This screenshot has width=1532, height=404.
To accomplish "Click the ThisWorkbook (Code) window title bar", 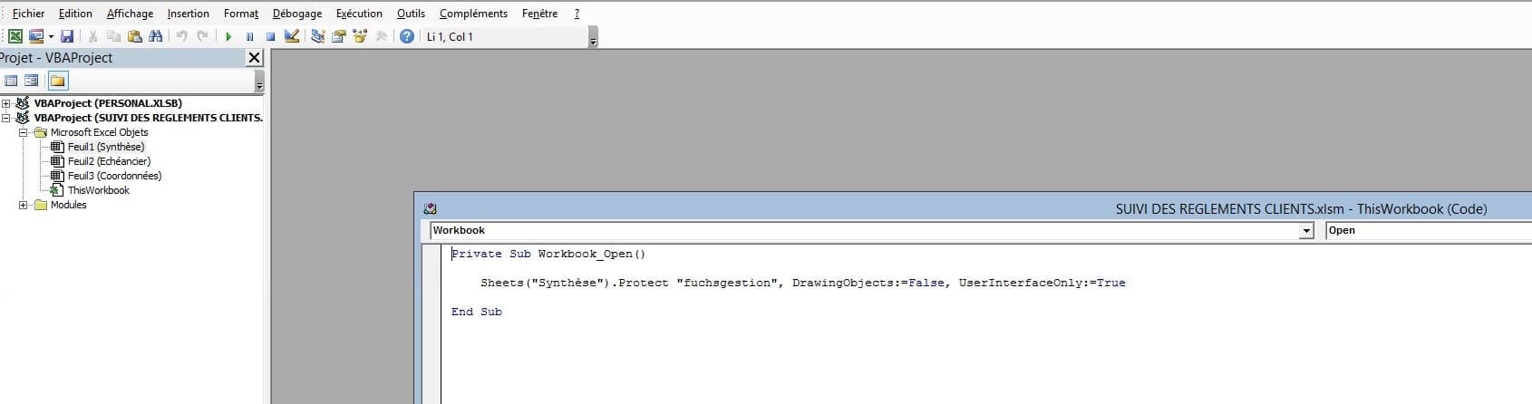I will pyautogui.click(x=973, y=208).
